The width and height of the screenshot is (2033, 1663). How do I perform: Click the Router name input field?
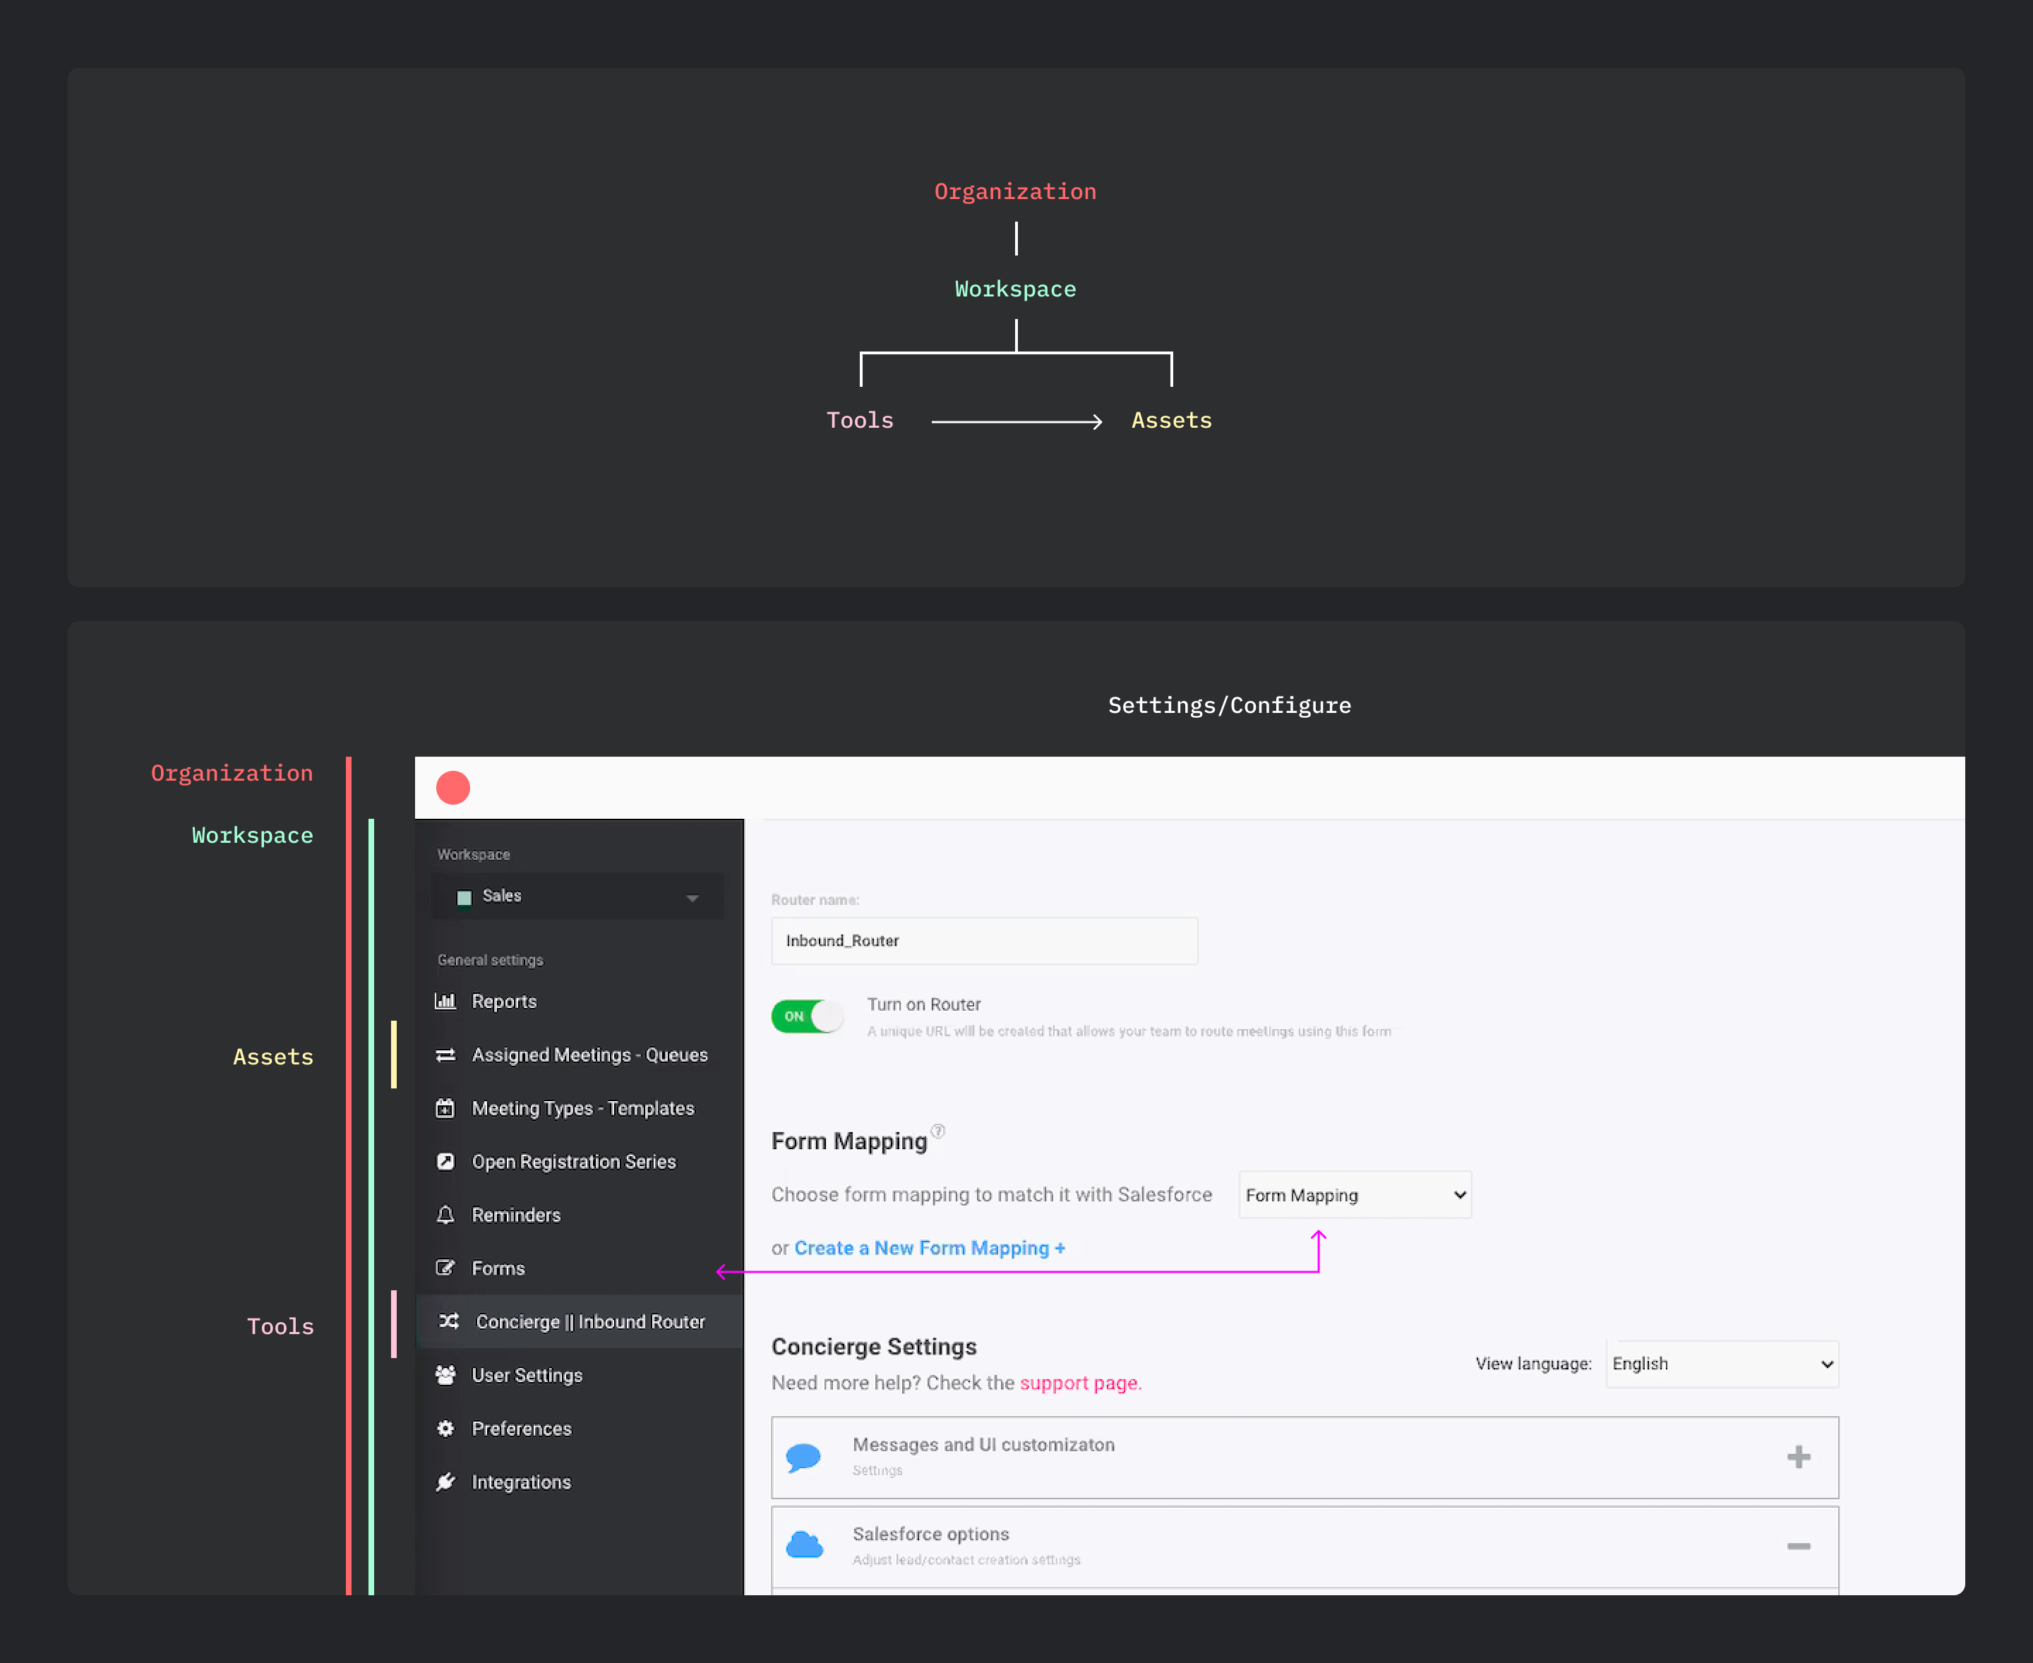(x=983, y=941)
